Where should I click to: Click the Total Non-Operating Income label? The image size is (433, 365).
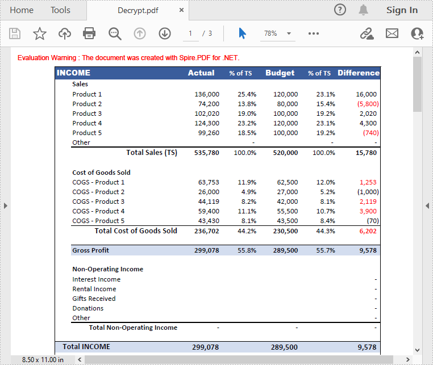pos(133,328)
